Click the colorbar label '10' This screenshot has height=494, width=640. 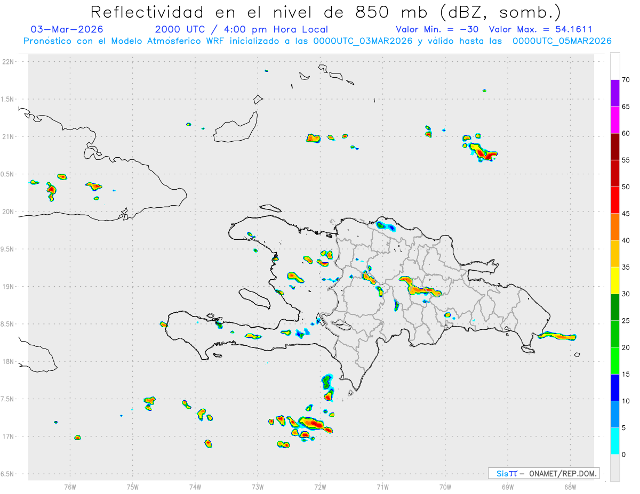626,401
